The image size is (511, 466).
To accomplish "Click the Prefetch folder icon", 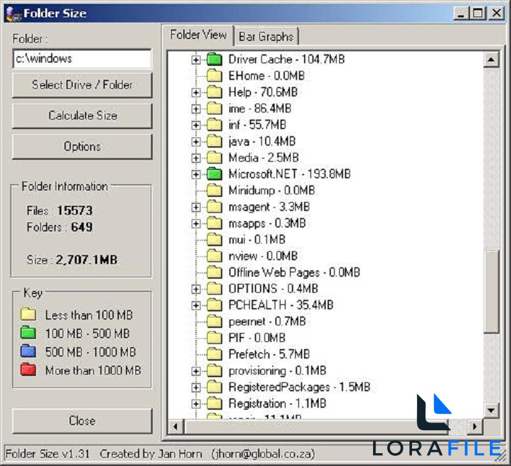I will tap(215, 354).
